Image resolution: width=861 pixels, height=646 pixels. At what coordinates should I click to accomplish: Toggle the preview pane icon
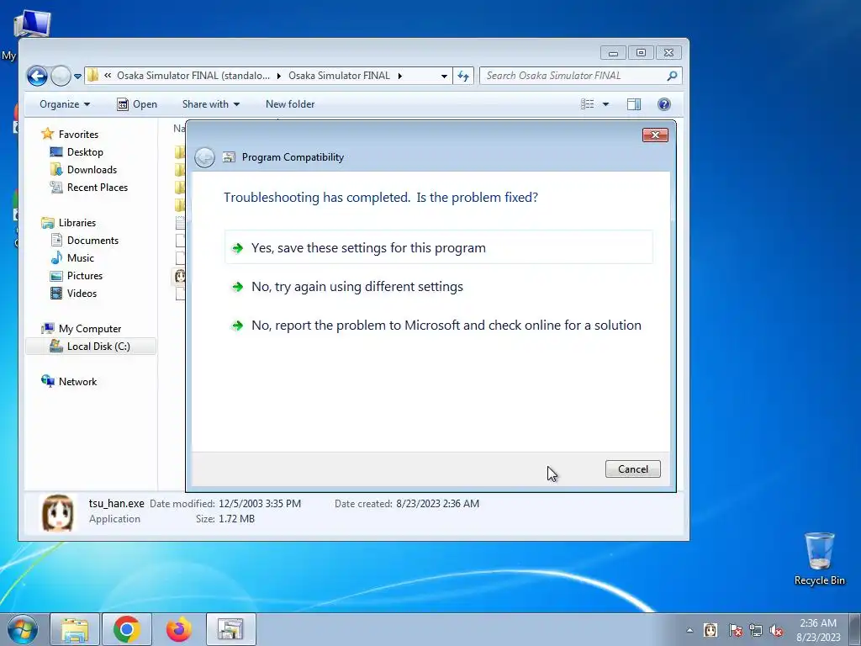[x=634, y=104]
